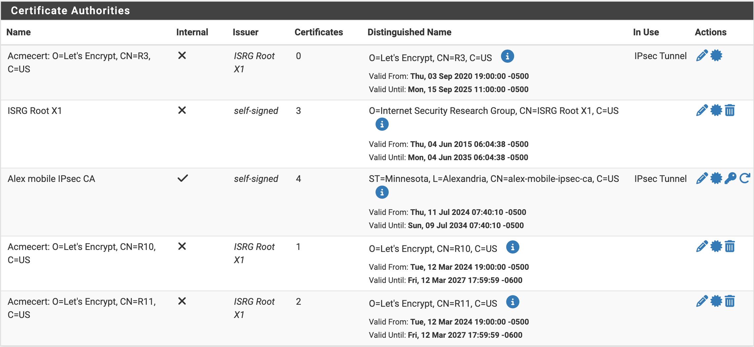Export key for Alex mobile IPsec CA
The width and height of the screenshot is (754, 347).
click(730, 178)
